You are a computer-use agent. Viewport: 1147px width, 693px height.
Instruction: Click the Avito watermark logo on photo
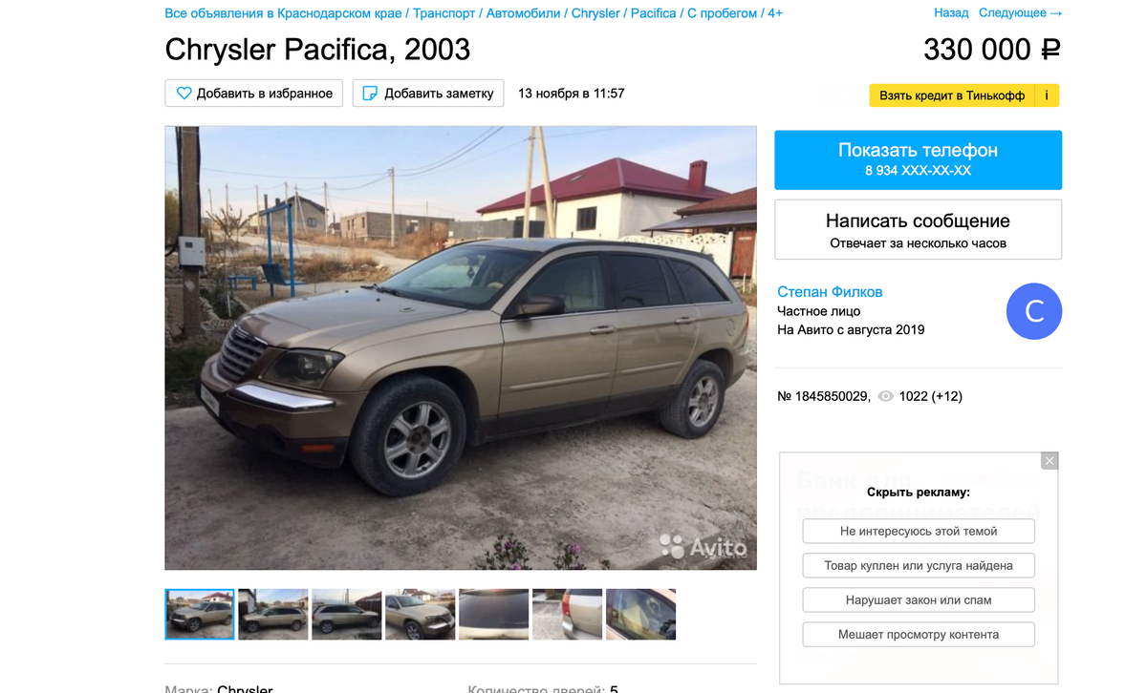click(x=703, y=547)
